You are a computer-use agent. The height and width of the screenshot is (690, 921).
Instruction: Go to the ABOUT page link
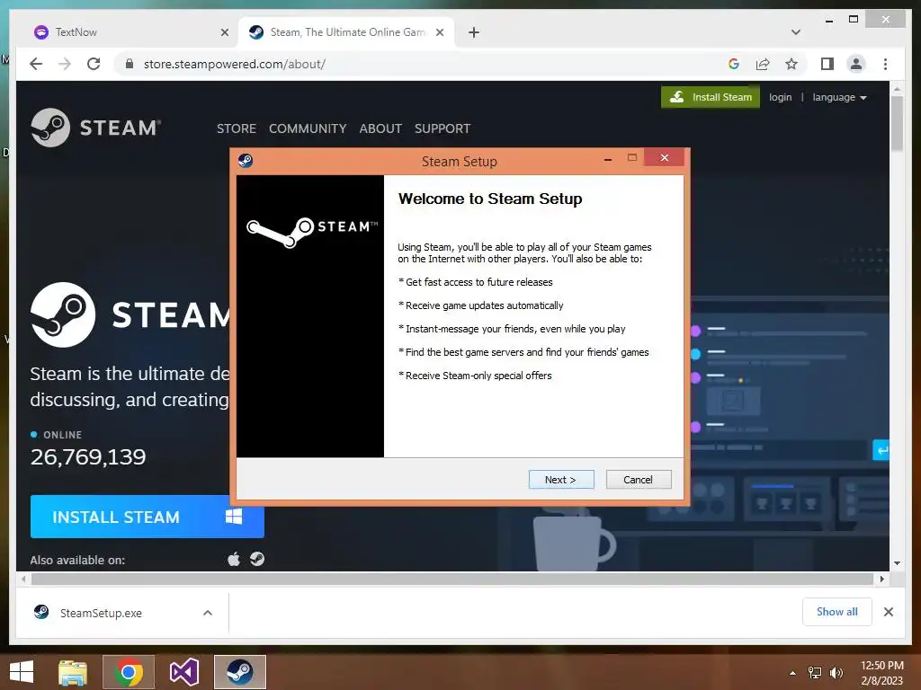pos(380,128)
